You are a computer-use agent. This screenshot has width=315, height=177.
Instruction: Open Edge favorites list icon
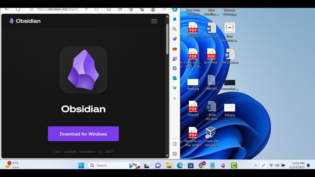120,9
